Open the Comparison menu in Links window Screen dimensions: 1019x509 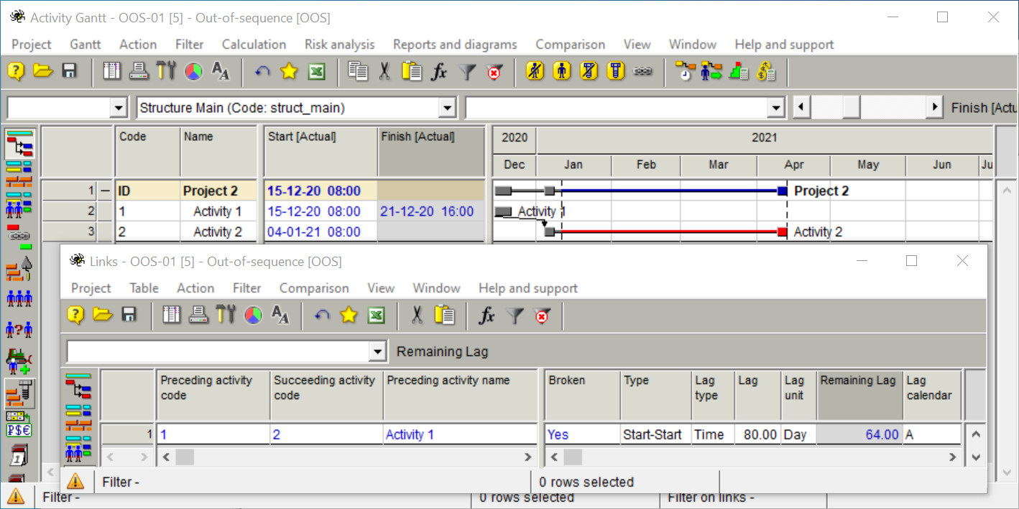[x=314, y=288]
